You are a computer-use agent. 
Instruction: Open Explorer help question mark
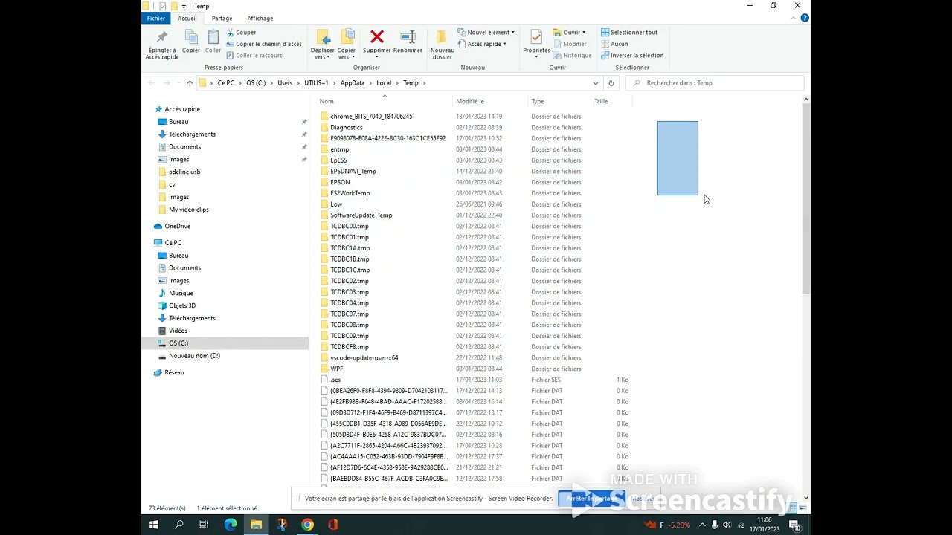pos(805,19)
